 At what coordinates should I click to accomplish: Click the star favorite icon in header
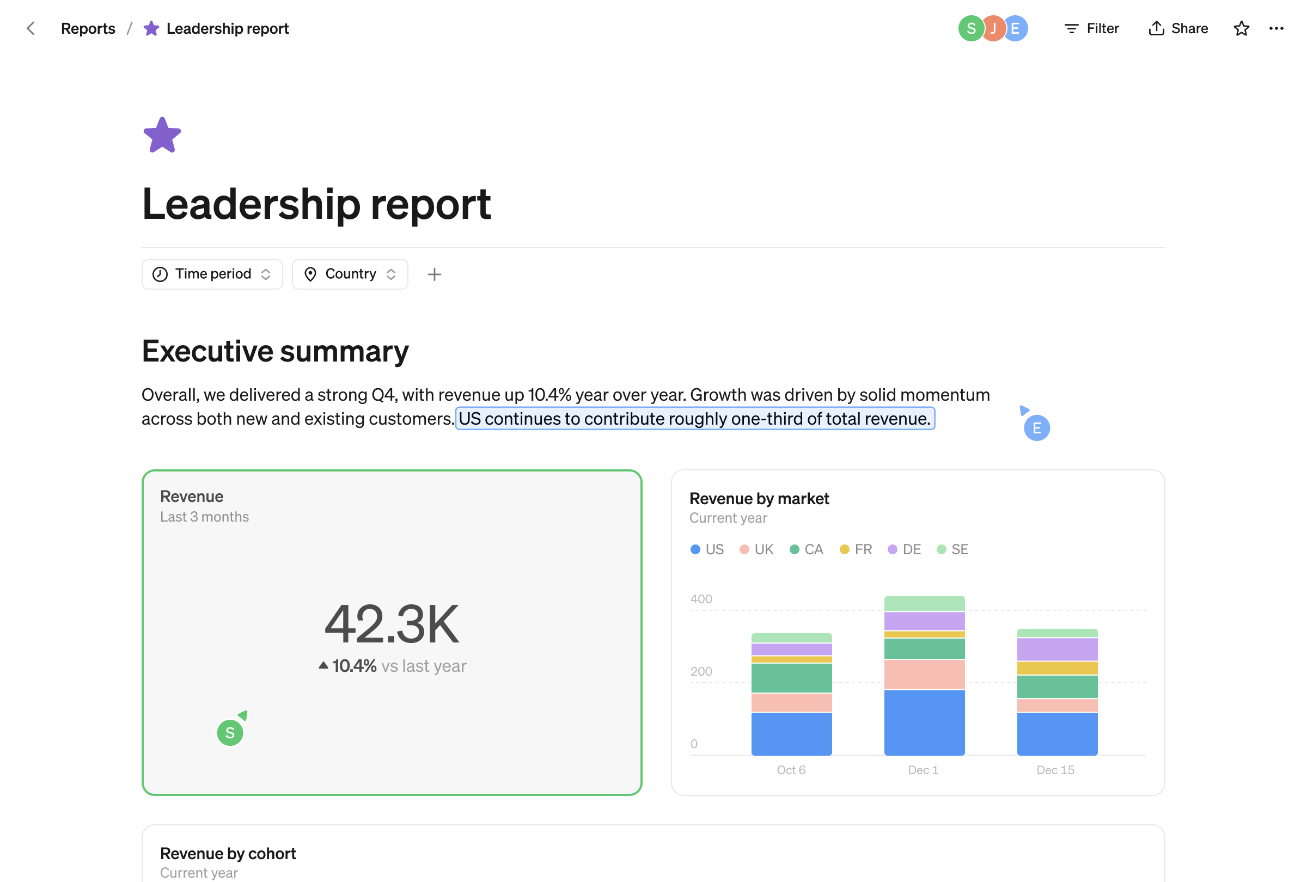pyautogui.click(x=1241, y=28)
